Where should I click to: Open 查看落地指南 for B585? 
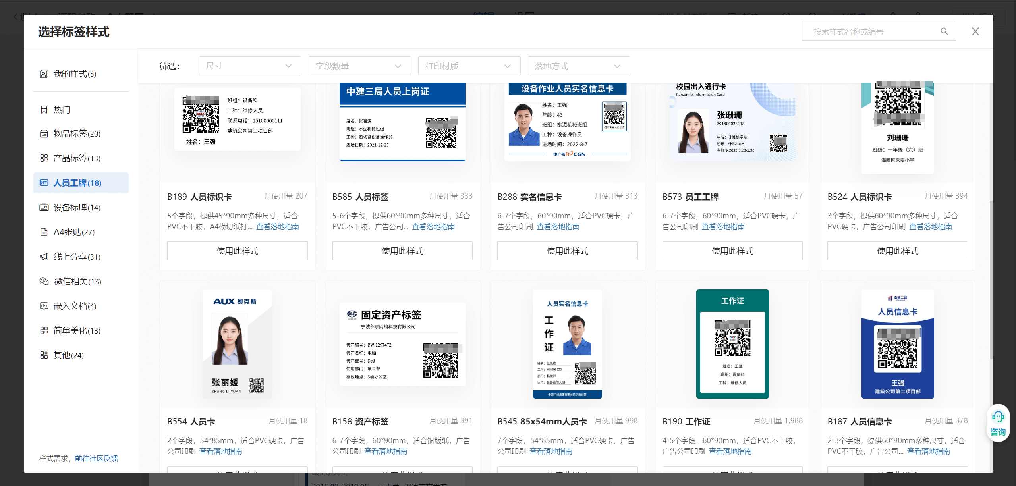[433, 227]
